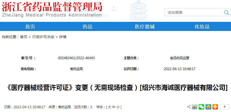Screen dimensions: 231x112
Task: Click 来源：省药监局 source text
Action: click(x=60, y=107)
